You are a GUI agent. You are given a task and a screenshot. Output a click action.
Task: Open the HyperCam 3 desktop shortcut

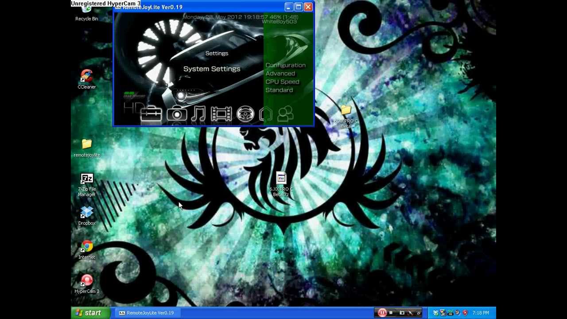(x=87, y=284)
